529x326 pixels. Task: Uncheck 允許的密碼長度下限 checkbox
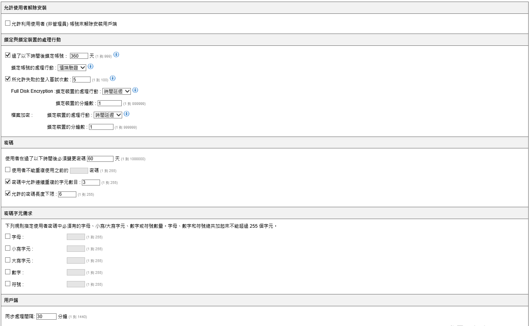point(8,194)
